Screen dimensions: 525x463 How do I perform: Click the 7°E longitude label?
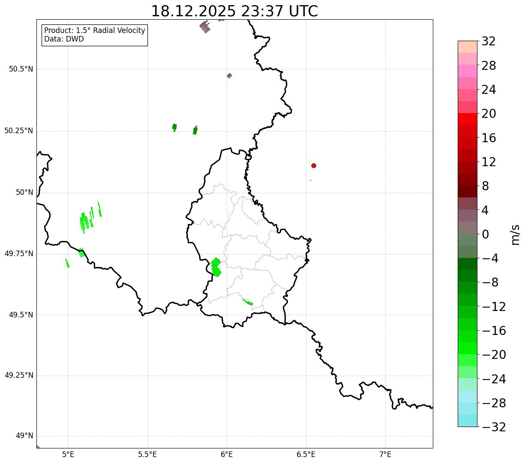tap(385, 454)
